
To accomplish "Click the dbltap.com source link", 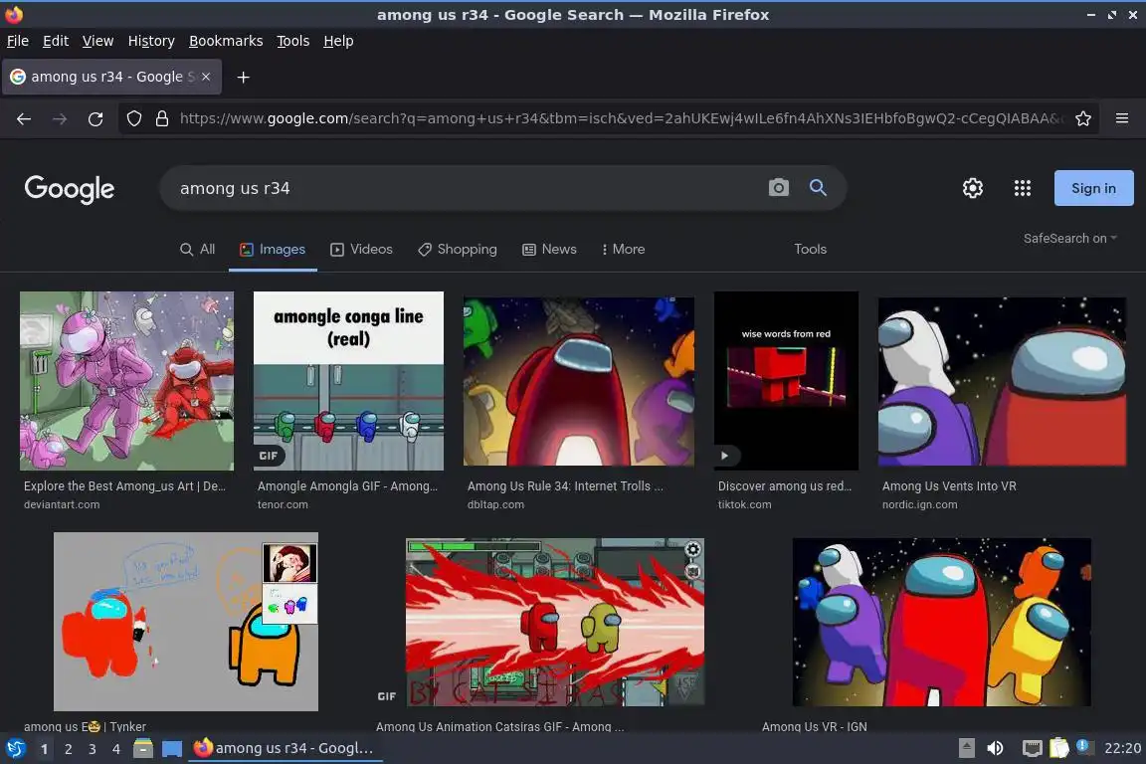I will [495, 504].
